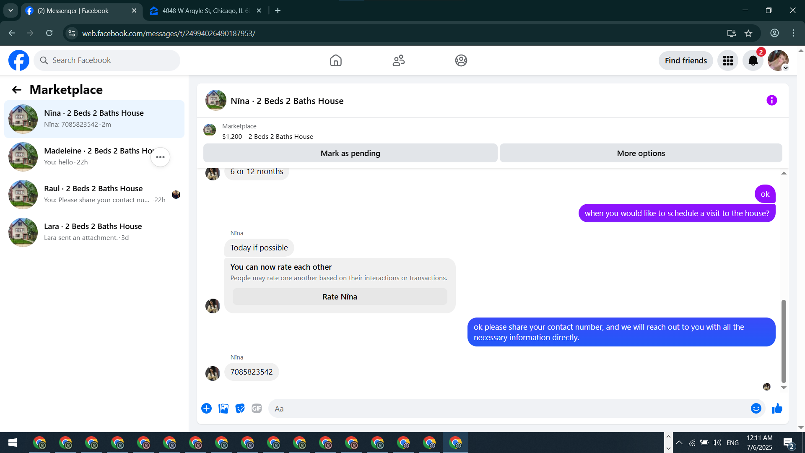Open more options for Madeleine conversation
The height and width of the screenshot is (453, 805).
click(x=160, y=157)
